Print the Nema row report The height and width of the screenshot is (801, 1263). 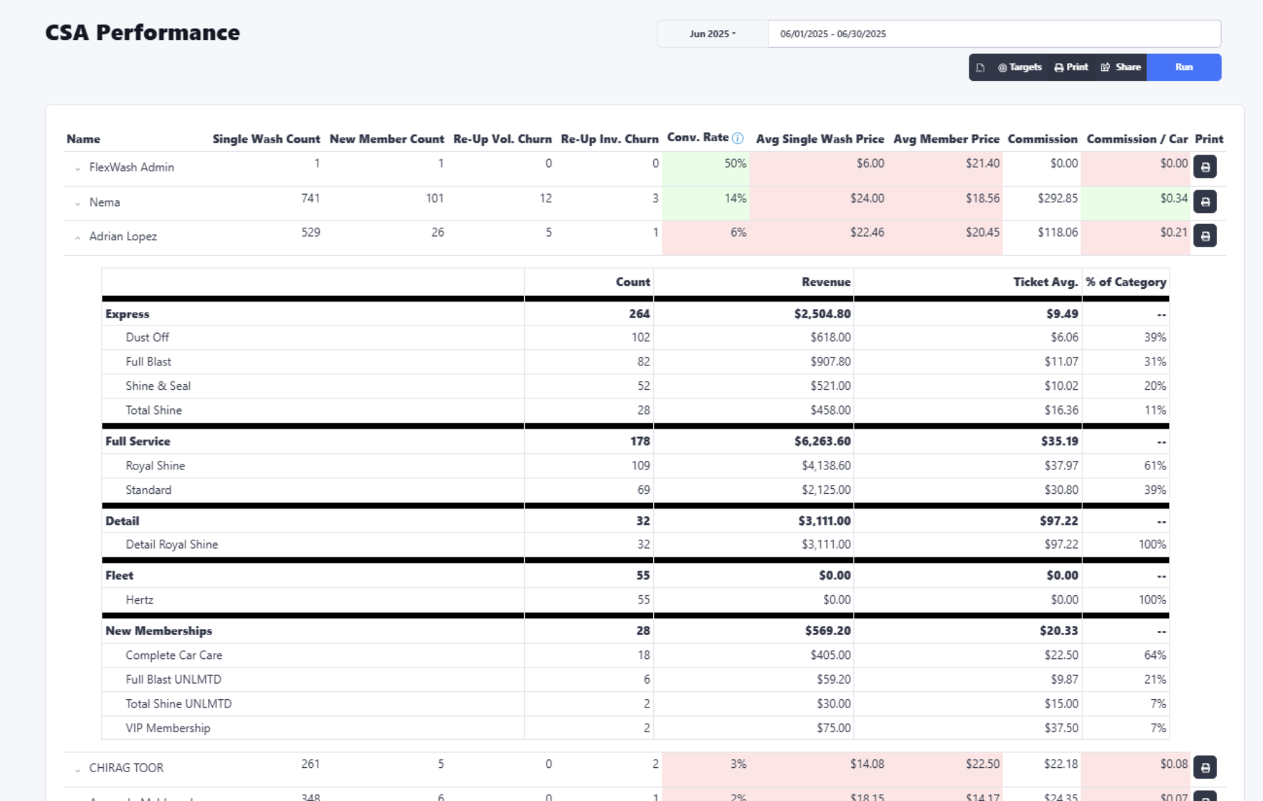coord(1205,201)
